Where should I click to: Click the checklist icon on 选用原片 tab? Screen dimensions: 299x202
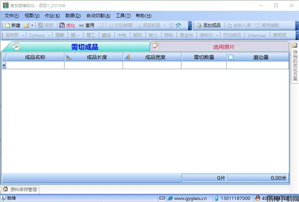point(155,46)
